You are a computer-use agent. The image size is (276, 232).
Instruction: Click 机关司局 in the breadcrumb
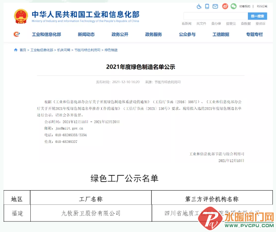pos(64,50)
